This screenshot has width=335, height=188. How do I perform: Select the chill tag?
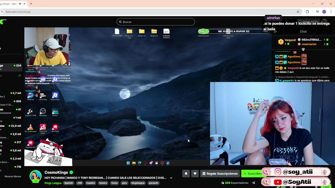80,183
